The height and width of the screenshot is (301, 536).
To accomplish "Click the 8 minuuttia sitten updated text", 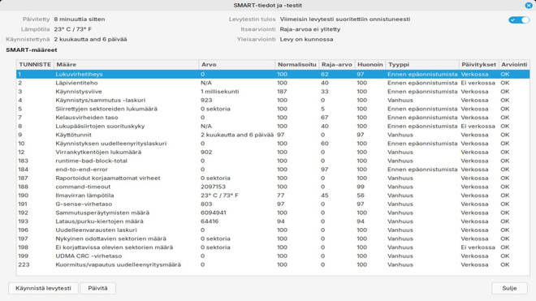I will [80, 19].
